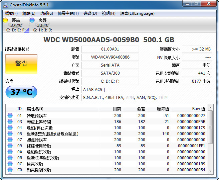Screen dimensions: 219x180
Task: Click the 轉速 field showing 未知
Action: 197,65
